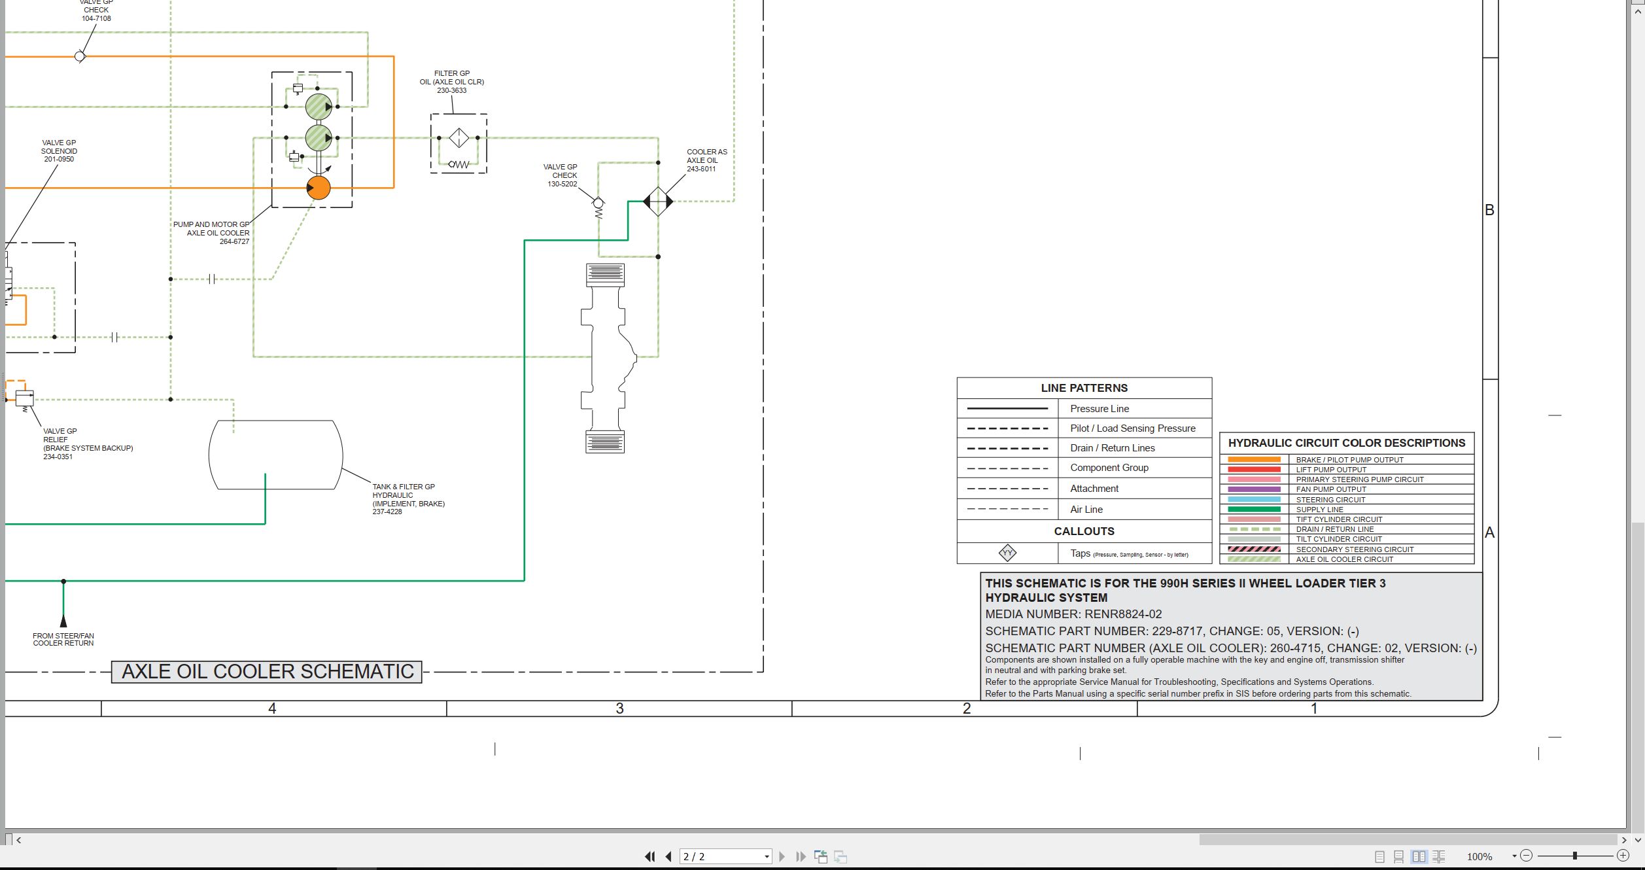The width and height of the screenshot is (1645, 870).
Task: Click the orange BRAKE / PILOT PUMP OUTPUT swatch
Action: coord(1254,460)
